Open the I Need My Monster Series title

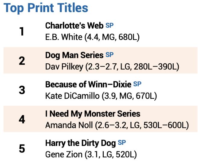[93, 114]
